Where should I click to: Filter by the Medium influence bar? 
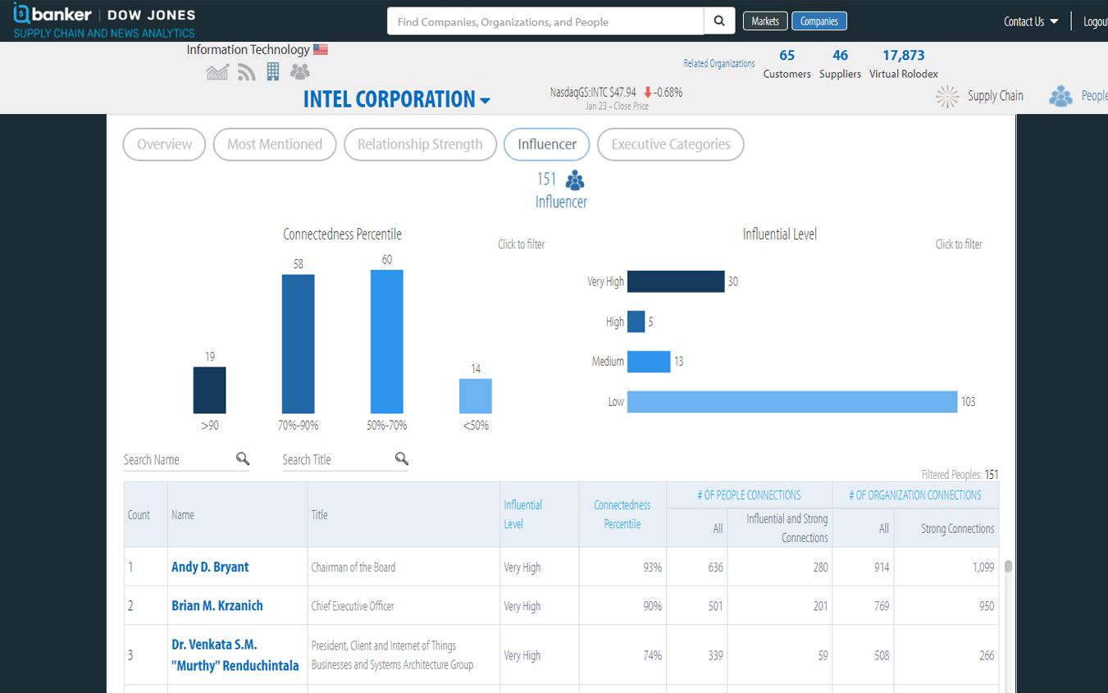click(649, 362)
